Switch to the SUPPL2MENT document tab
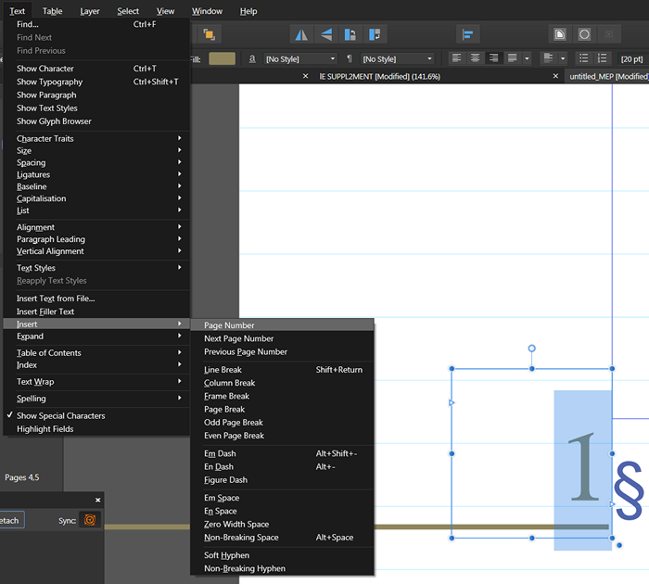Image resolution: width=649 pixels, height=584 pixels. [x=371, y=76]
